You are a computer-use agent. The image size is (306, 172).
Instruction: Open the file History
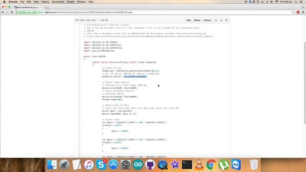click(207, 20)
